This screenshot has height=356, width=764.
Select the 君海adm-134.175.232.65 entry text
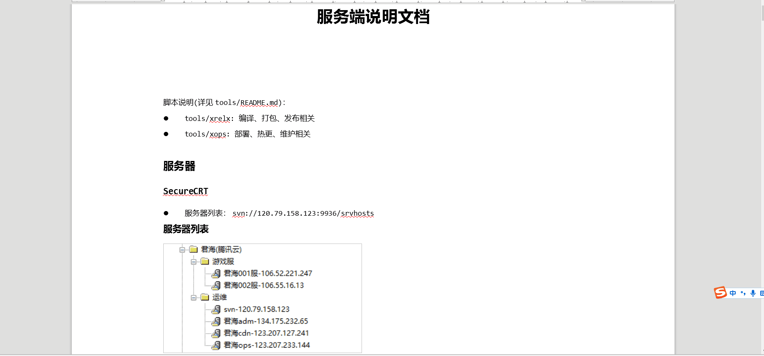tap(266, 321)
